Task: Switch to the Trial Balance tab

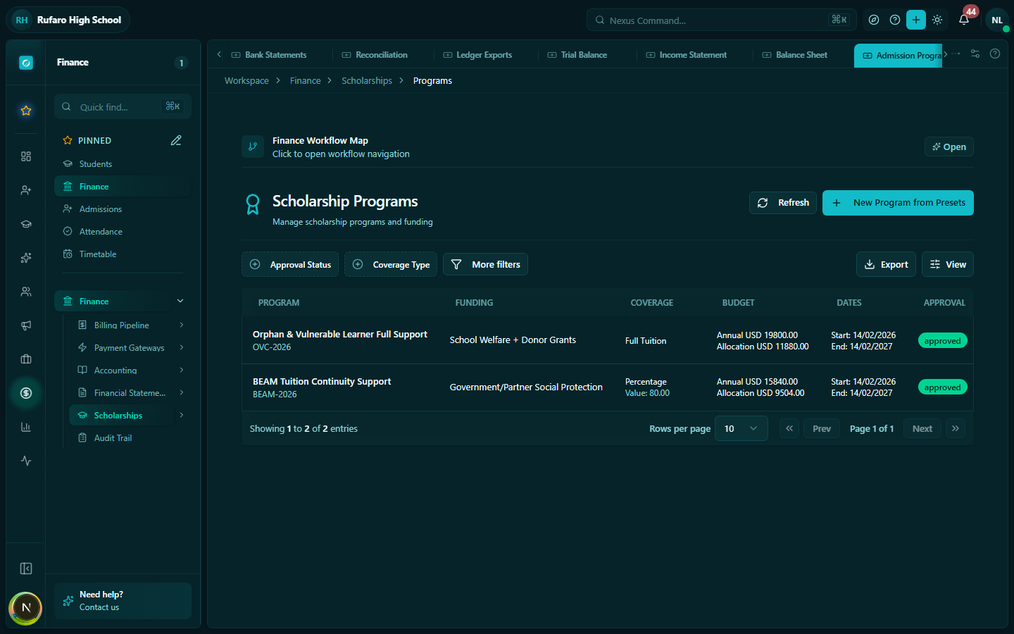Action: [x=577, y=55]
